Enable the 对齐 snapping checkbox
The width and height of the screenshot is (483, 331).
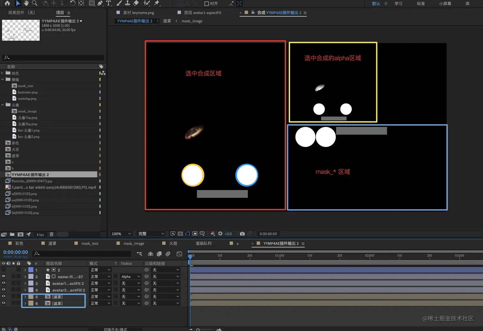point(207,4)
